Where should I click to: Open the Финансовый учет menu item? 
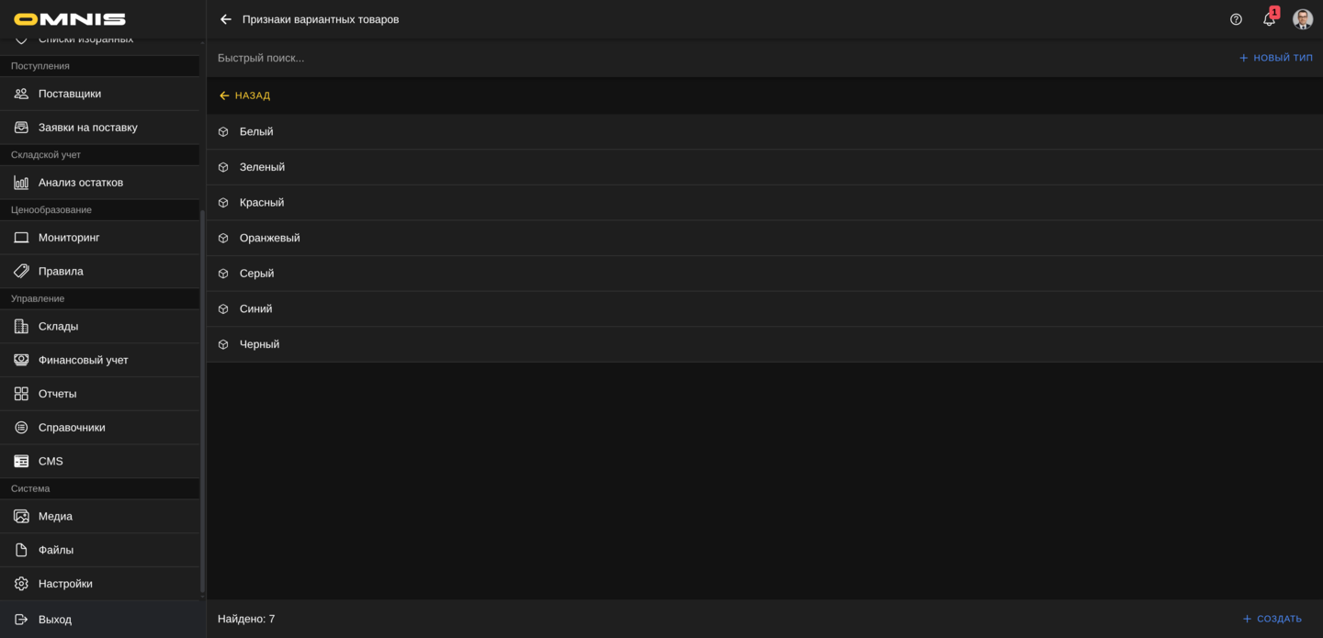(x=83, y=360)
